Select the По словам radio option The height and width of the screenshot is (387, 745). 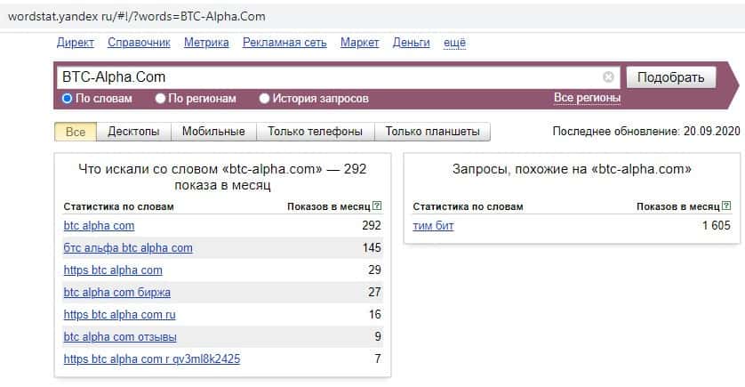point(68,99)
